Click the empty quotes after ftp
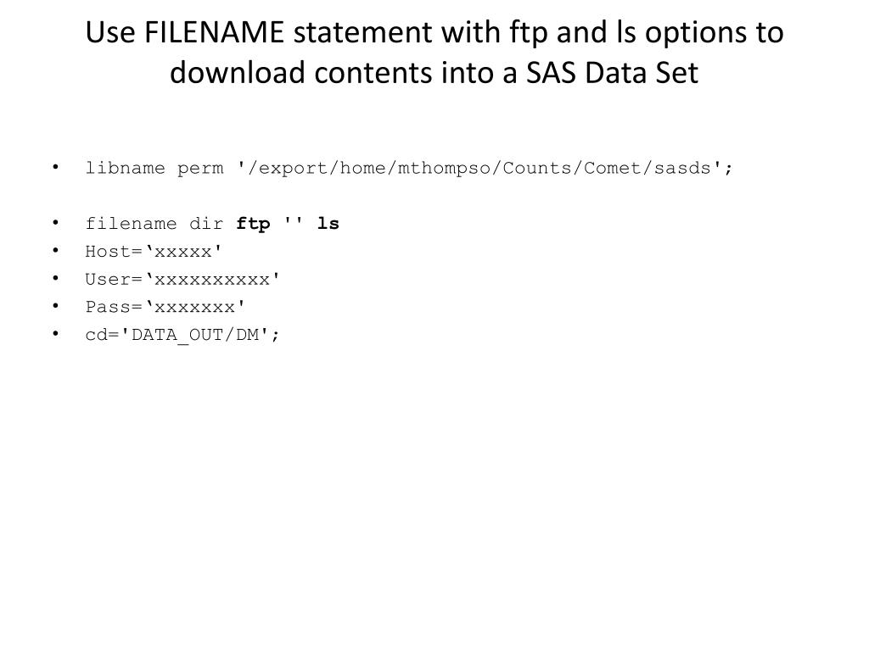The height and width of the screenshot is (651, 869). 294,220
